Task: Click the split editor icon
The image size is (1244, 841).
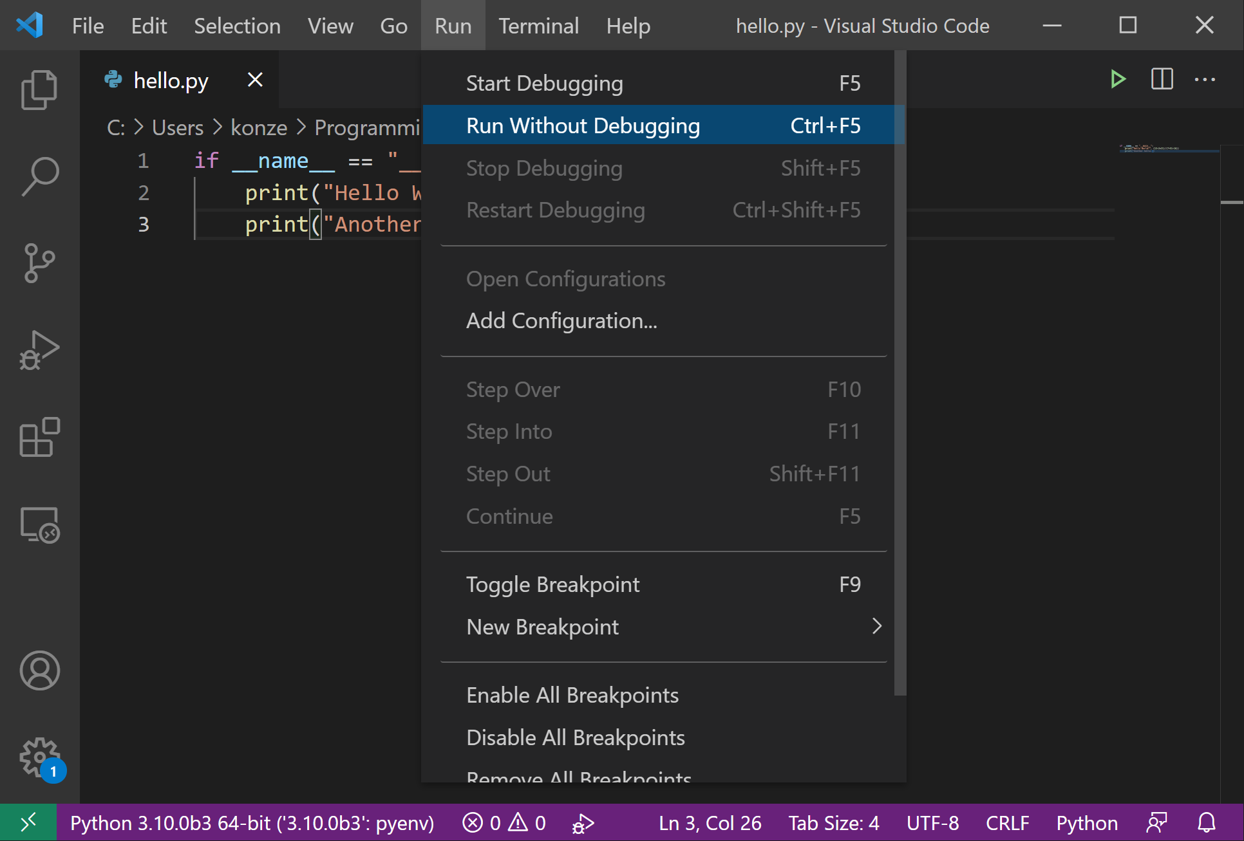Action: (x=1162, y=79)
